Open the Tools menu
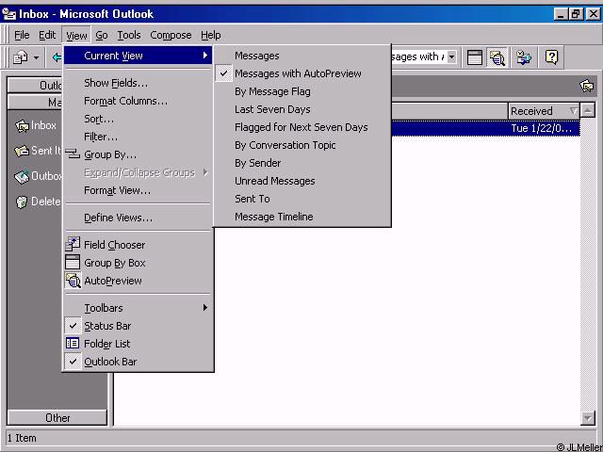The width and height of the screenshot is (603, 452). point(129,35)
